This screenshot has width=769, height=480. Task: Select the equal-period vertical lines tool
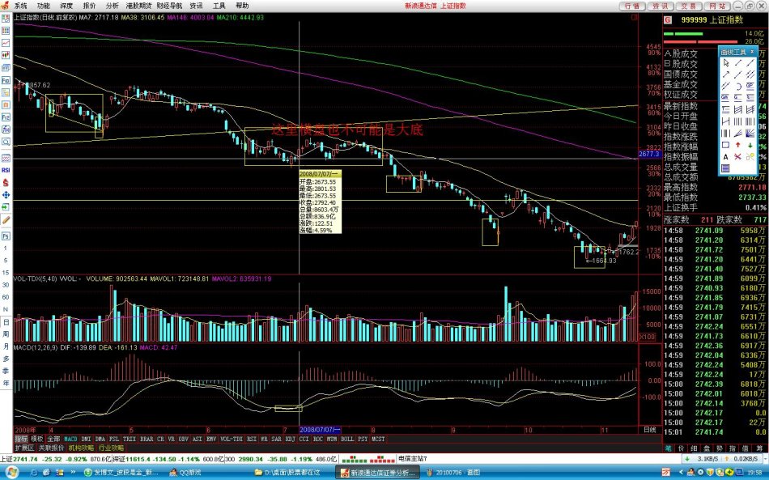[737, 121]
